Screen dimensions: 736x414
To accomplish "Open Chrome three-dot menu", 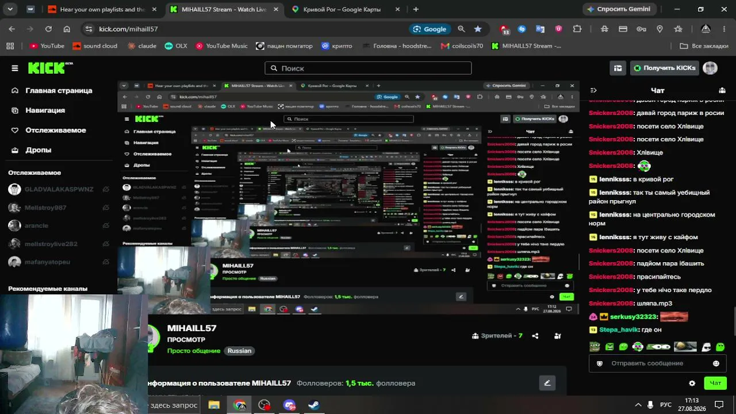I will click(724, 29).
